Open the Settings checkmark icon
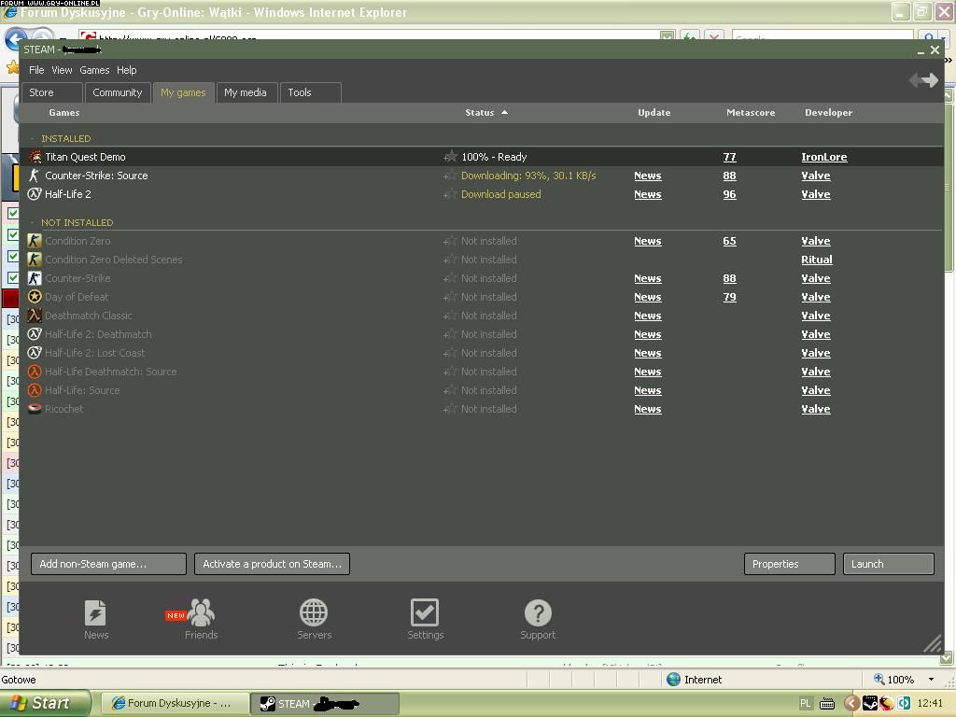The height and width of the screenshot is (717, 956). [425, 612]
